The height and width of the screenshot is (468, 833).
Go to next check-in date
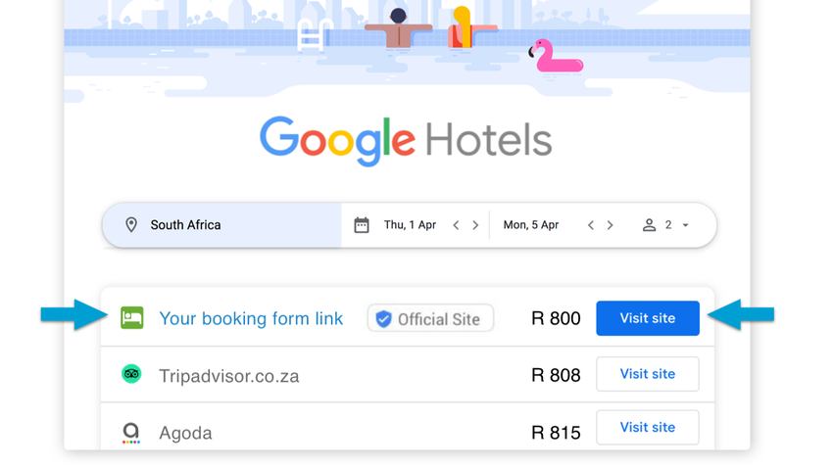click(475, 225)
